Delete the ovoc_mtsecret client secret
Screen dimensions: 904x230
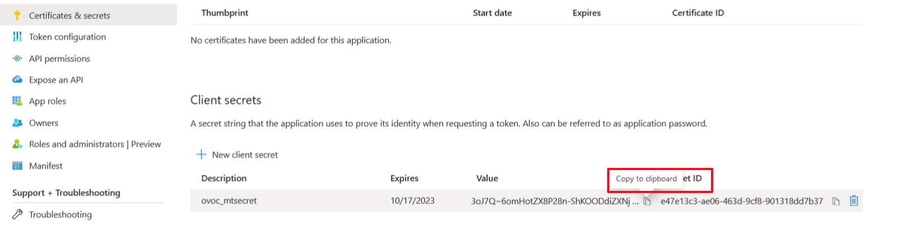pos(853,200)
